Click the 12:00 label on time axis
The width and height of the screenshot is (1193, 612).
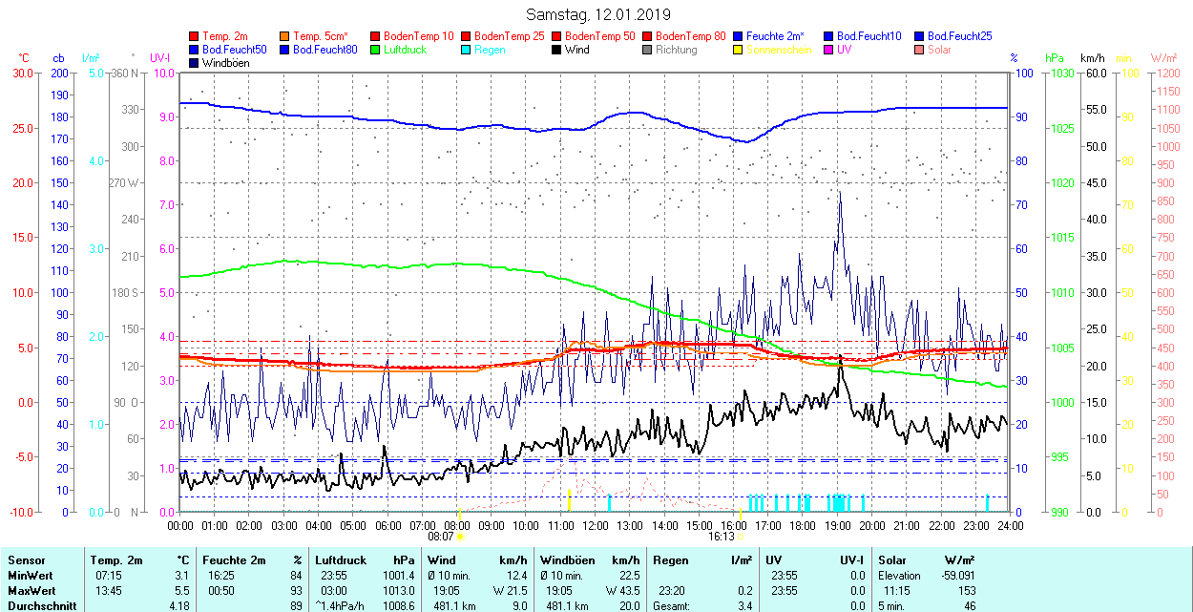pyautogui.click(x=596, y=525)
